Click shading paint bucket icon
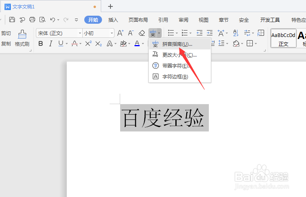 (236, 43)
